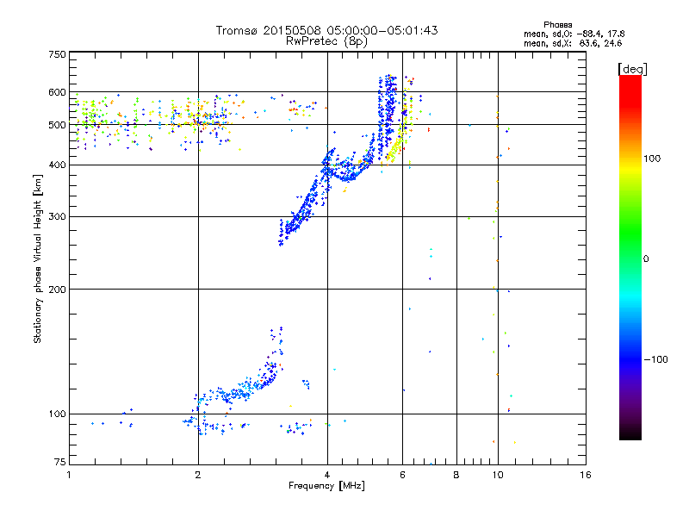The height and width of the screenshot is (517, 689).
Task: Select the 'mean, sd,O: -88.4, 17.8' line
Action: (574, 34)
